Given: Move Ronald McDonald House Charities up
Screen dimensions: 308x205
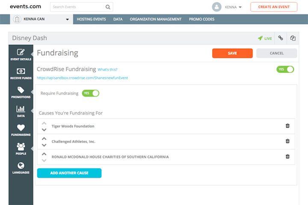Looking at the screenshot, I should coord(44,153).
